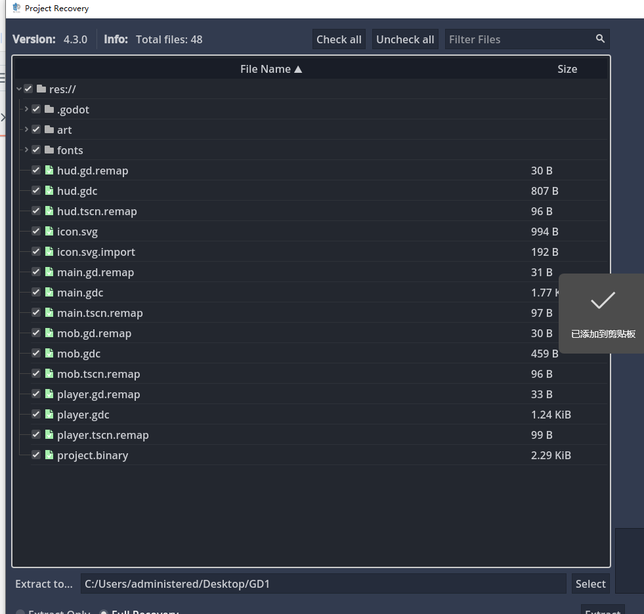Screen dimensions: 644x614
Task: Click the fonts folder icon
Action: (49, 150)
